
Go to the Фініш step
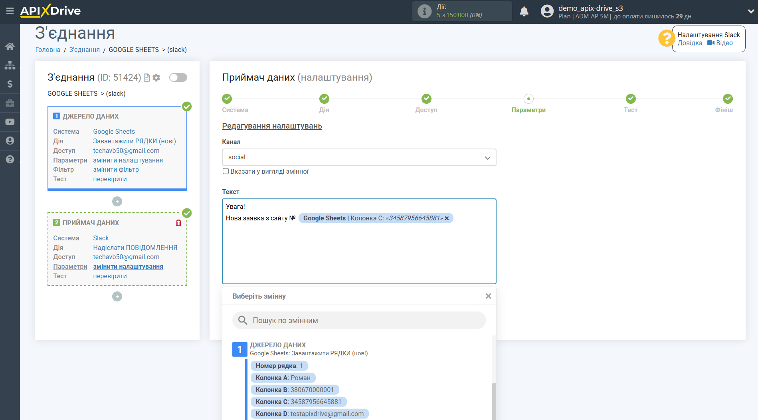point(728,99)
